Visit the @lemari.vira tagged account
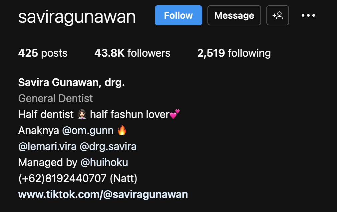 tap(48, 147)
